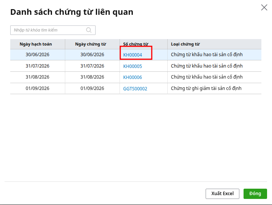Open voucher link KH00004
Viewport: 272px width, 205px height.
point(132,55)
